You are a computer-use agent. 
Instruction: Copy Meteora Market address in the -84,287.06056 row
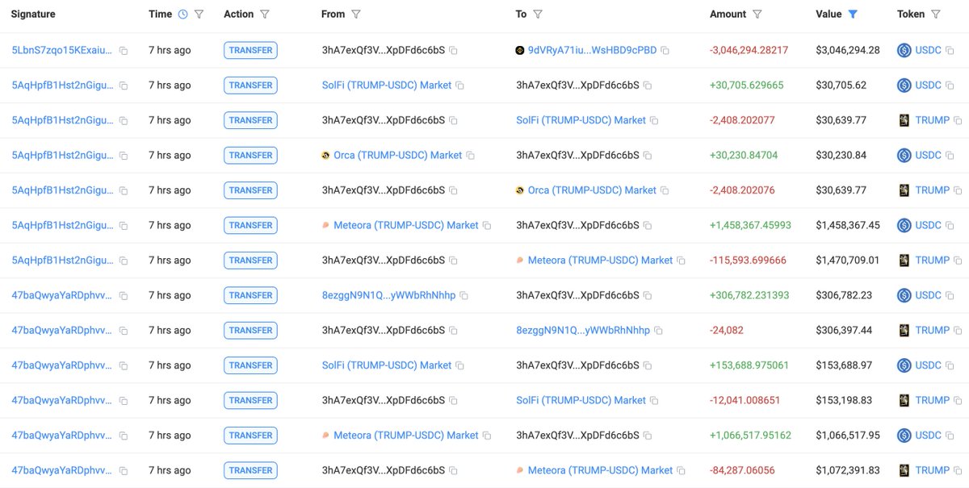click(x=681, y=471)
